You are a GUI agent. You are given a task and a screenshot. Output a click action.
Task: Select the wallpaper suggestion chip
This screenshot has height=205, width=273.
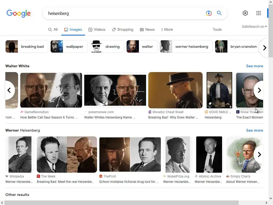tap(69, 46)
